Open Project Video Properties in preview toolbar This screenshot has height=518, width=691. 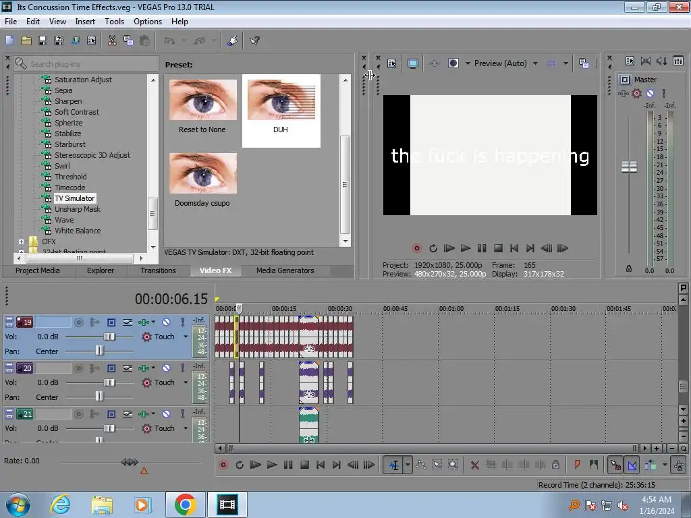(392, 63)
